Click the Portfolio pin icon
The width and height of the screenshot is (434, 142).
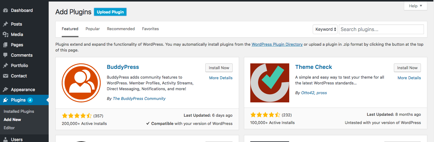[5, 66]
